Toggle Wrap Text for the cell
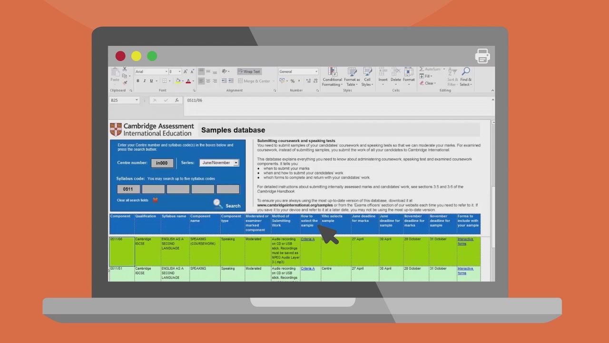609x343 pixels. pyautogui.click(x=249, y=71)
